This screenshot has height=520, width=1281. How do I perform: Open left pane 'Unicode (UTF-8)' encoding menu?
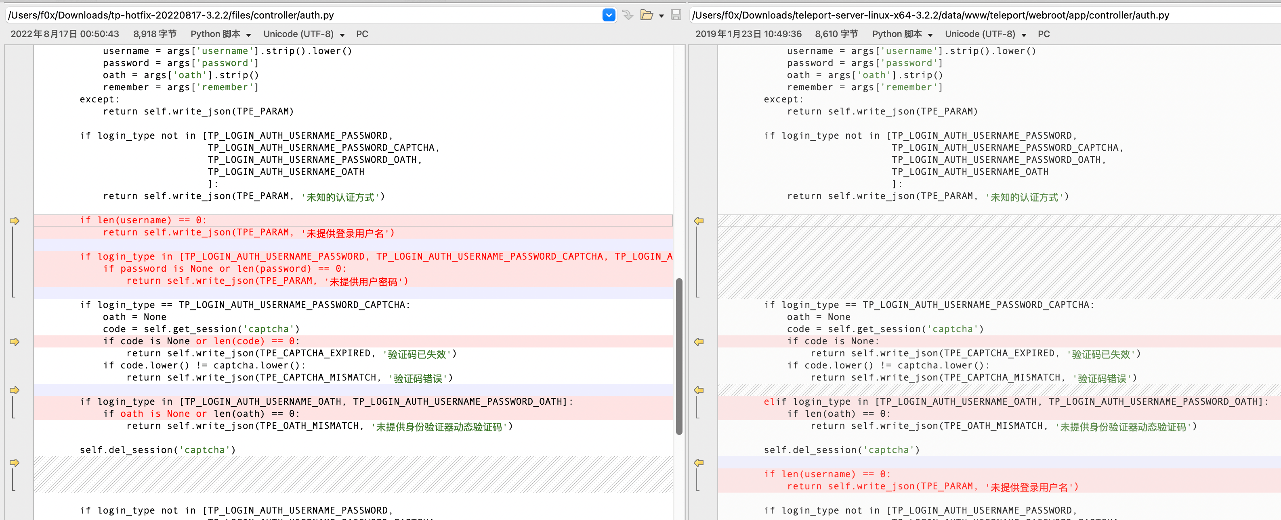303,34
